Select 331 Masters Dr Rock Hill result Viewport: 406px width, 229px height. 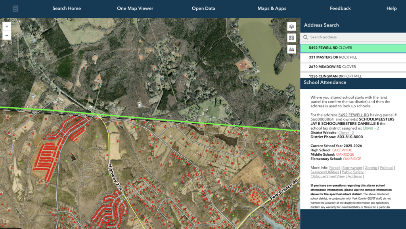pyautogui.click(x=333, y=57)
